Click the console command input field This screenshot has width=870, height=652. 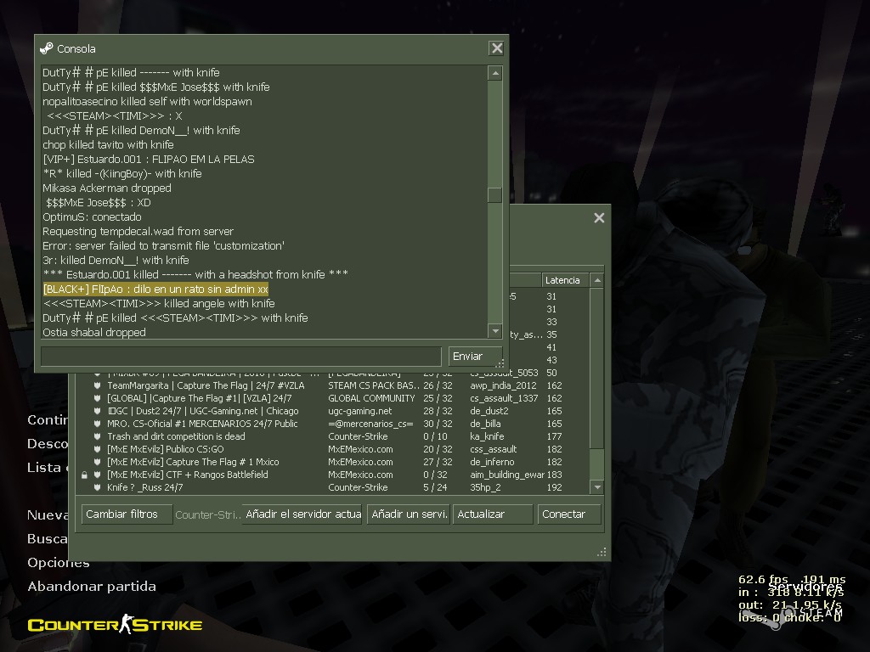[x=240, y=357]
